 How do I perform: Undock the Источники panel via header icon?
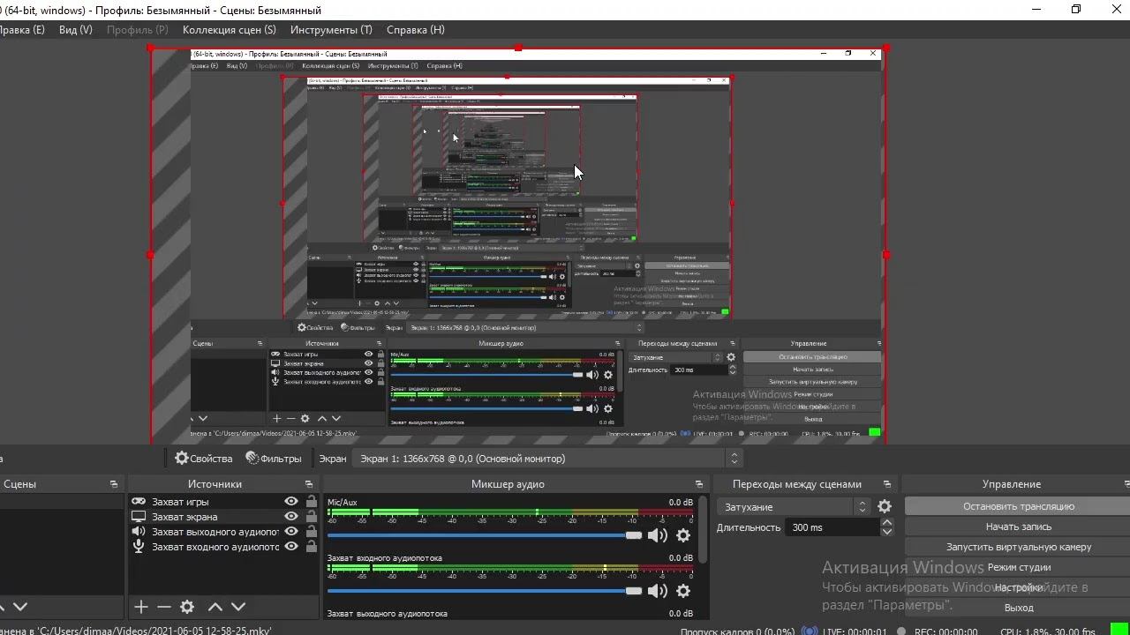tap(309, 484)
